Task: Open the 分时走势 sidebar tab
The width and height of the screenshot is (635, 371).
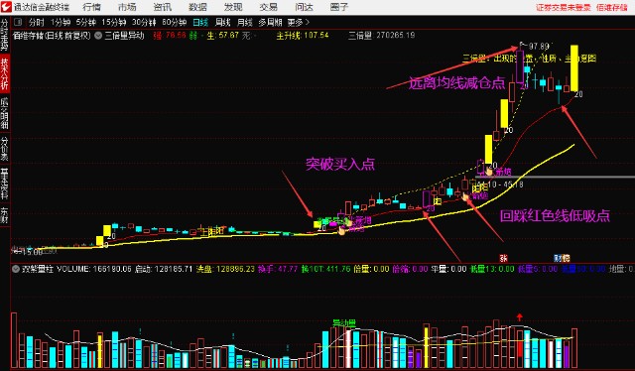Action: click(x=4, y=35)
